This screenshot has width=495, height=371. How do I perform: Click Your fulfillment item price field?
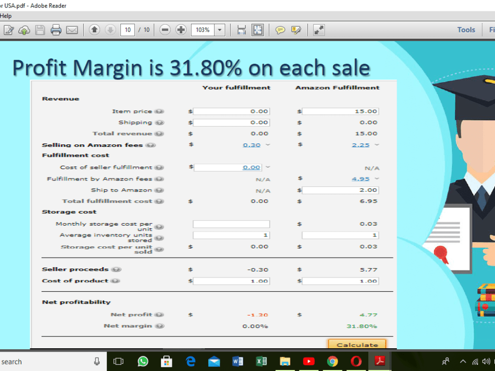[x=231, y=111]
